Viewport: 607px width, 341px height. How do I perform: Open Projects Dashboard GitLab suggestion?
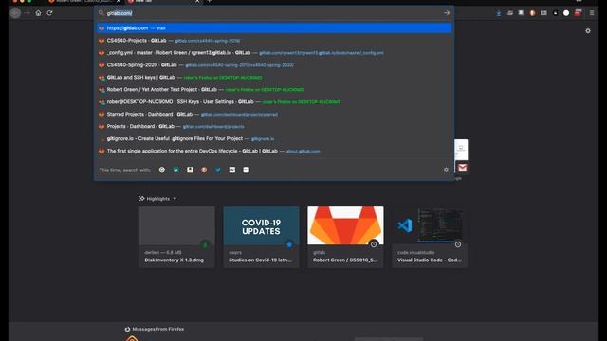pos(274,126)
